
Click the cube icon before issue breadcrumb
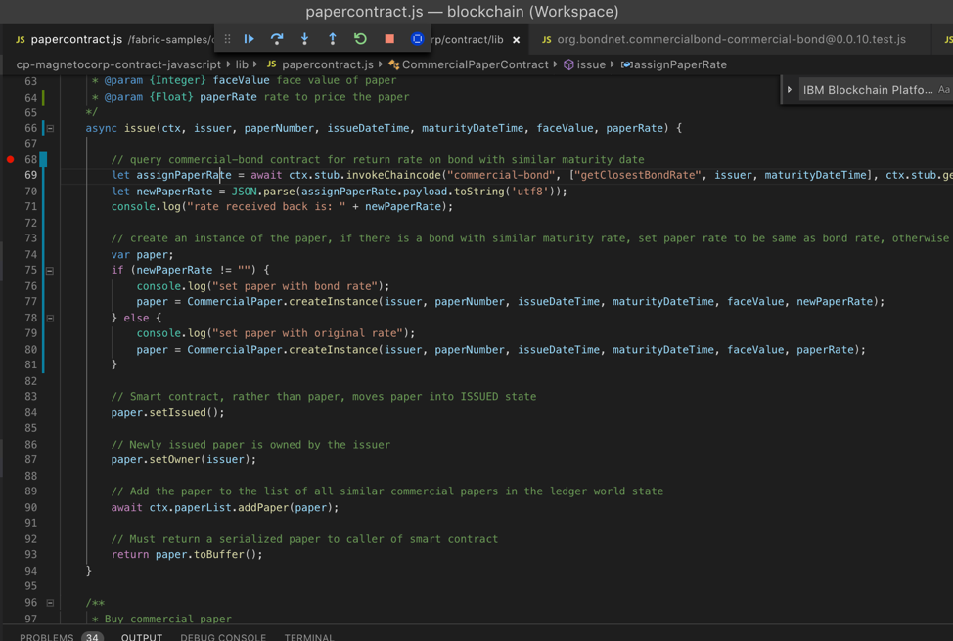coord(568,64)
